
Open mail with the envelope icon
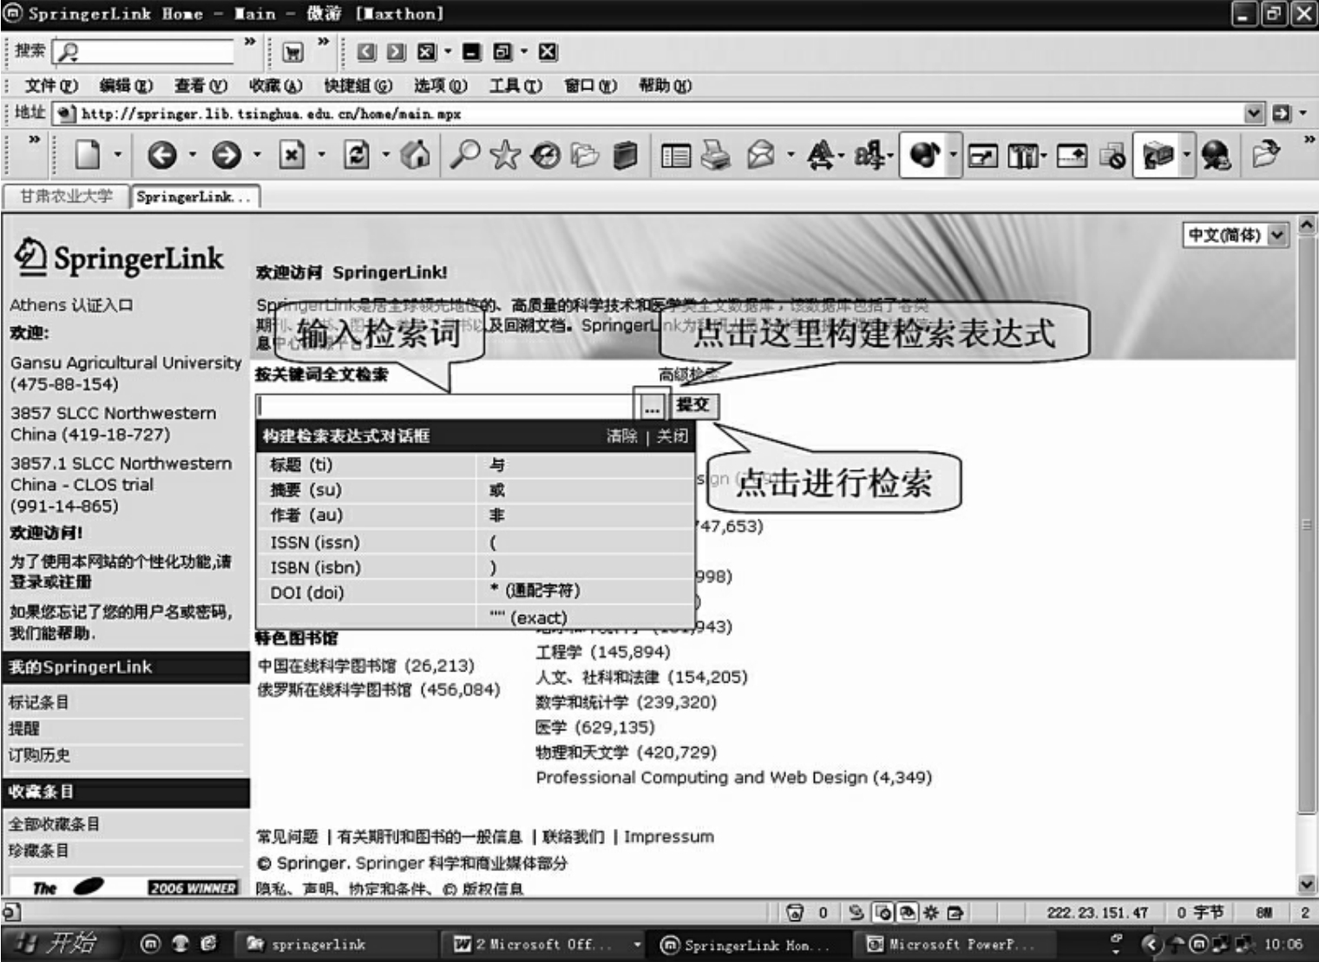click(760, 155)
